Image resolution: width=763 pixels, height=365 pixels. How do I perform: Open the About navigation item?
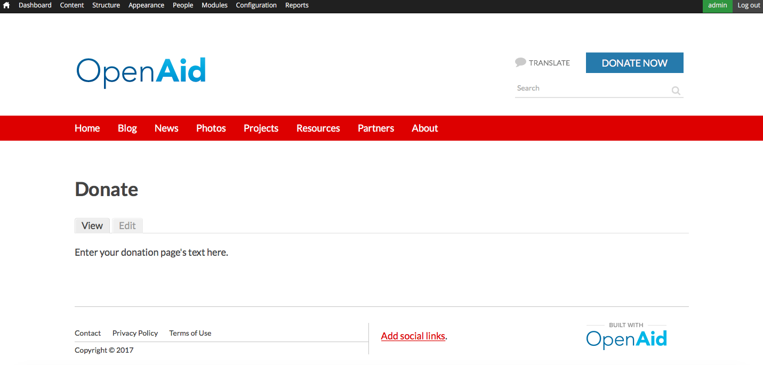pyautogui.click(x=425, y=128)
